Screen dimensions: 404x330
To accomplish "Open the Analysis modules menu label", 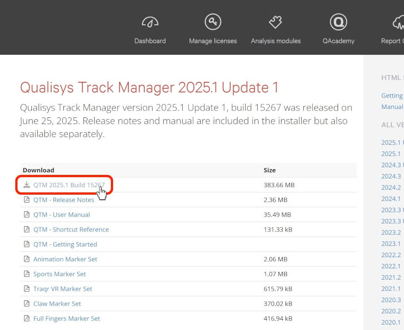I will 276,41.
